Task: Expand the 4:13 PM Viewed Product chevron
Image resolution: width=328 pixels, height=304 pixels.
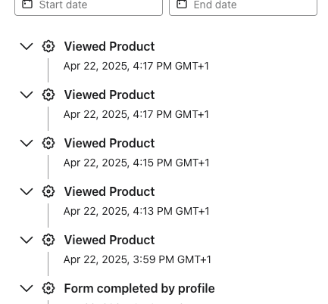Action: click(27, 191)
